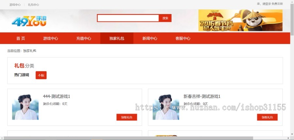
Task: Select the 不限 filter button
Action: 41,75
